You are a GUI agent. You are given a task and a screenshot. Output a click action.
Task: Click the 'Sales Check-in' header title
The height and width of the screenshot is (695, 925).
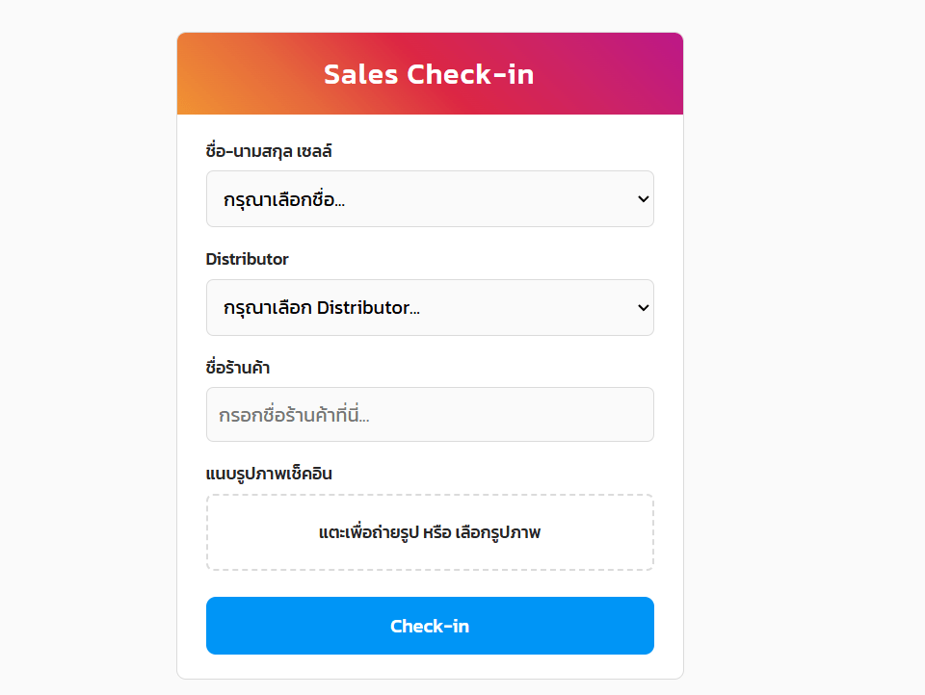[429, 74]
